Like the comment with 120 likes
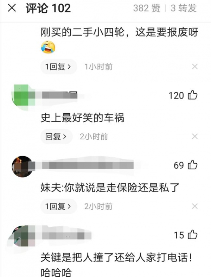The width and height of the screenshot is (211, 277). [x=192, y=95]
